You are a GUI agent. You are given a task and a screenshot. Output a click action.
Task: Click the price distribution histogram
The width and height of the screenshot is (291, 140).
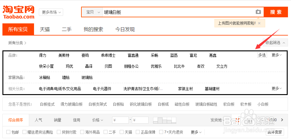click(164, 120)
